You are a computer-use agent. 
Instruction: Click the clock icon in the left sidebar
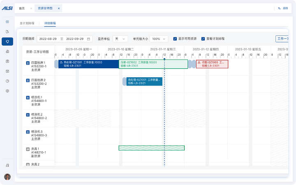pos(7,81)
